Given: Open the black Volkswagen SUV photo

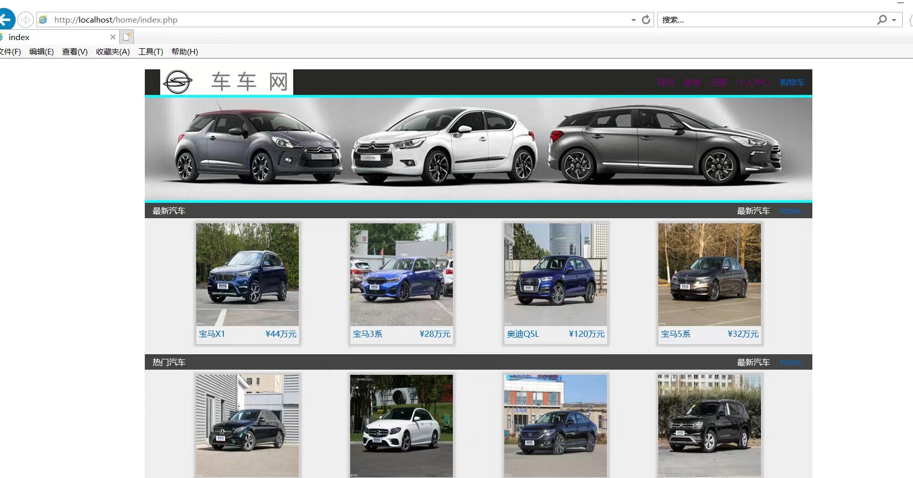Looking at the screenshot, I should (710, 426).
